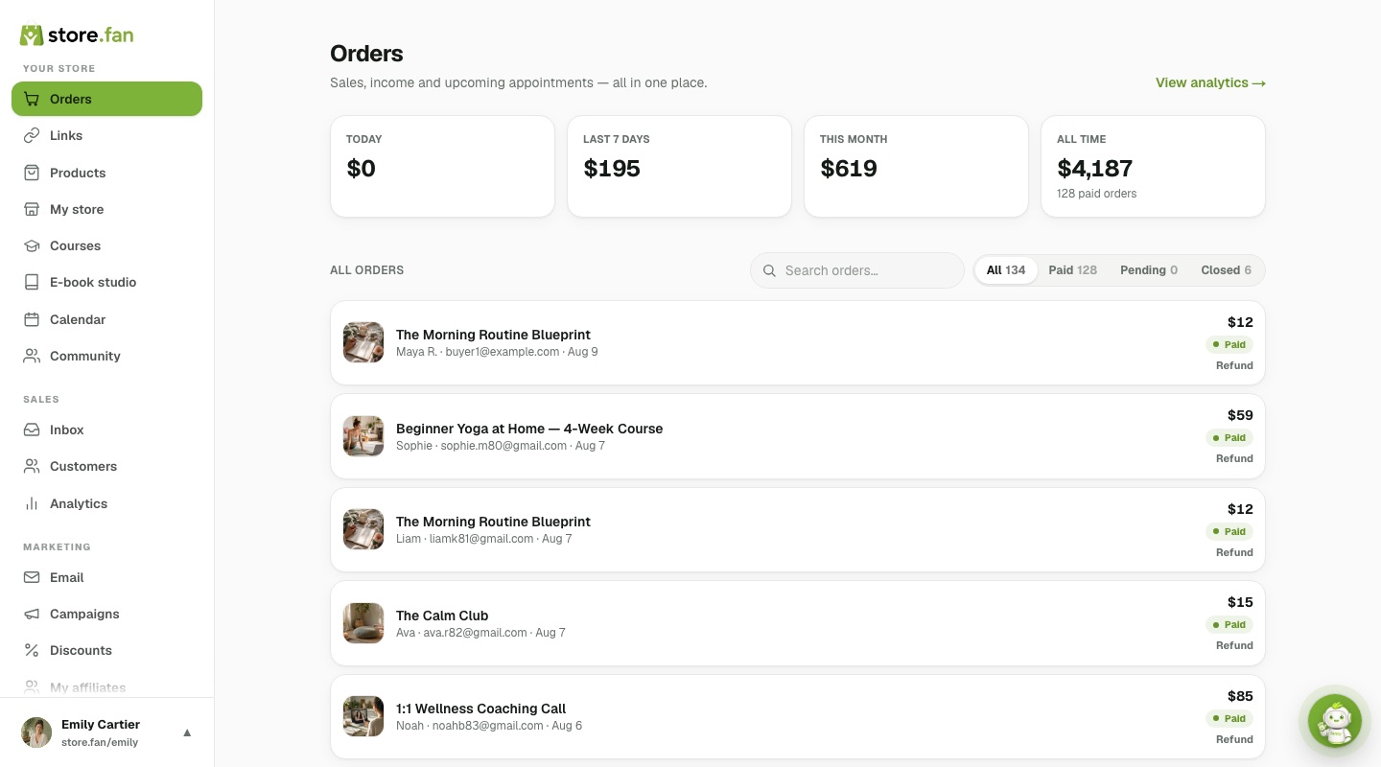The width and height of the screenshot is (1381, 767).
Task: Filter orders by Pending 0
Action: coord(1149,270)
